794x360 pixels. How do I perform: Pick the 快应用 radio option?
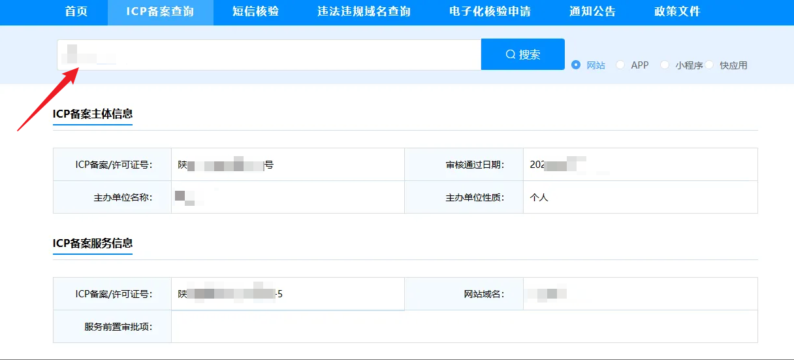click(x=710, y=65)
